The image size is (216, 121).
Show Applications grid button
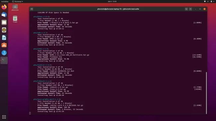point(4,117)
